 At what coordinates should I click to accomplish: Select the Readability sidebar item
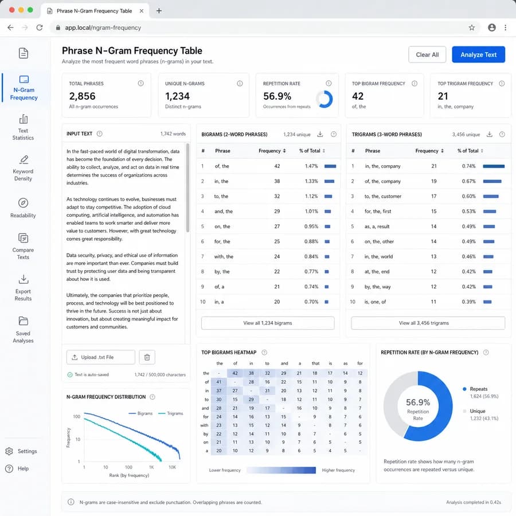pos(23,208)
